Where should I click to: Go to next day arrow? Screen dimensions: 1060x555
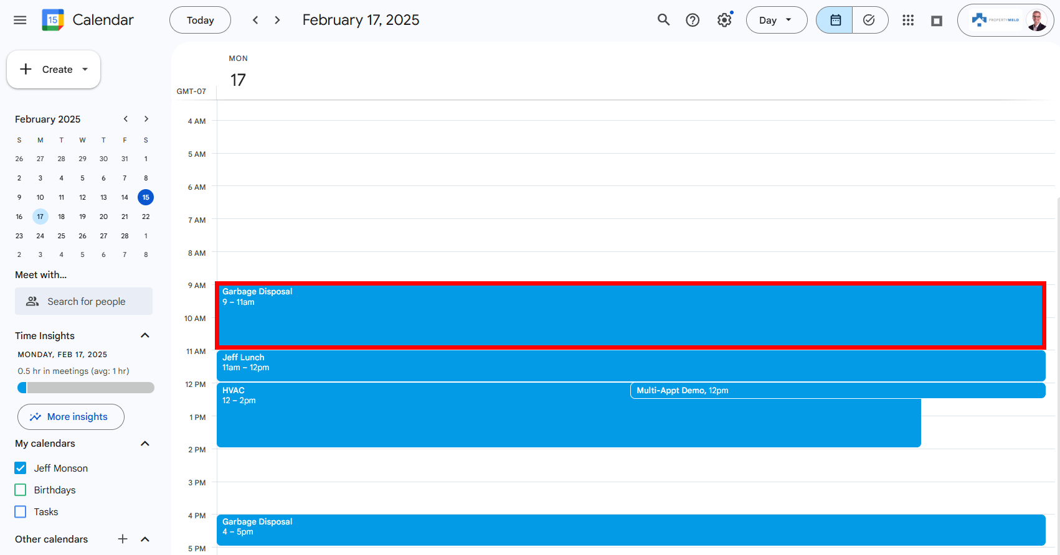click(277, 20)
